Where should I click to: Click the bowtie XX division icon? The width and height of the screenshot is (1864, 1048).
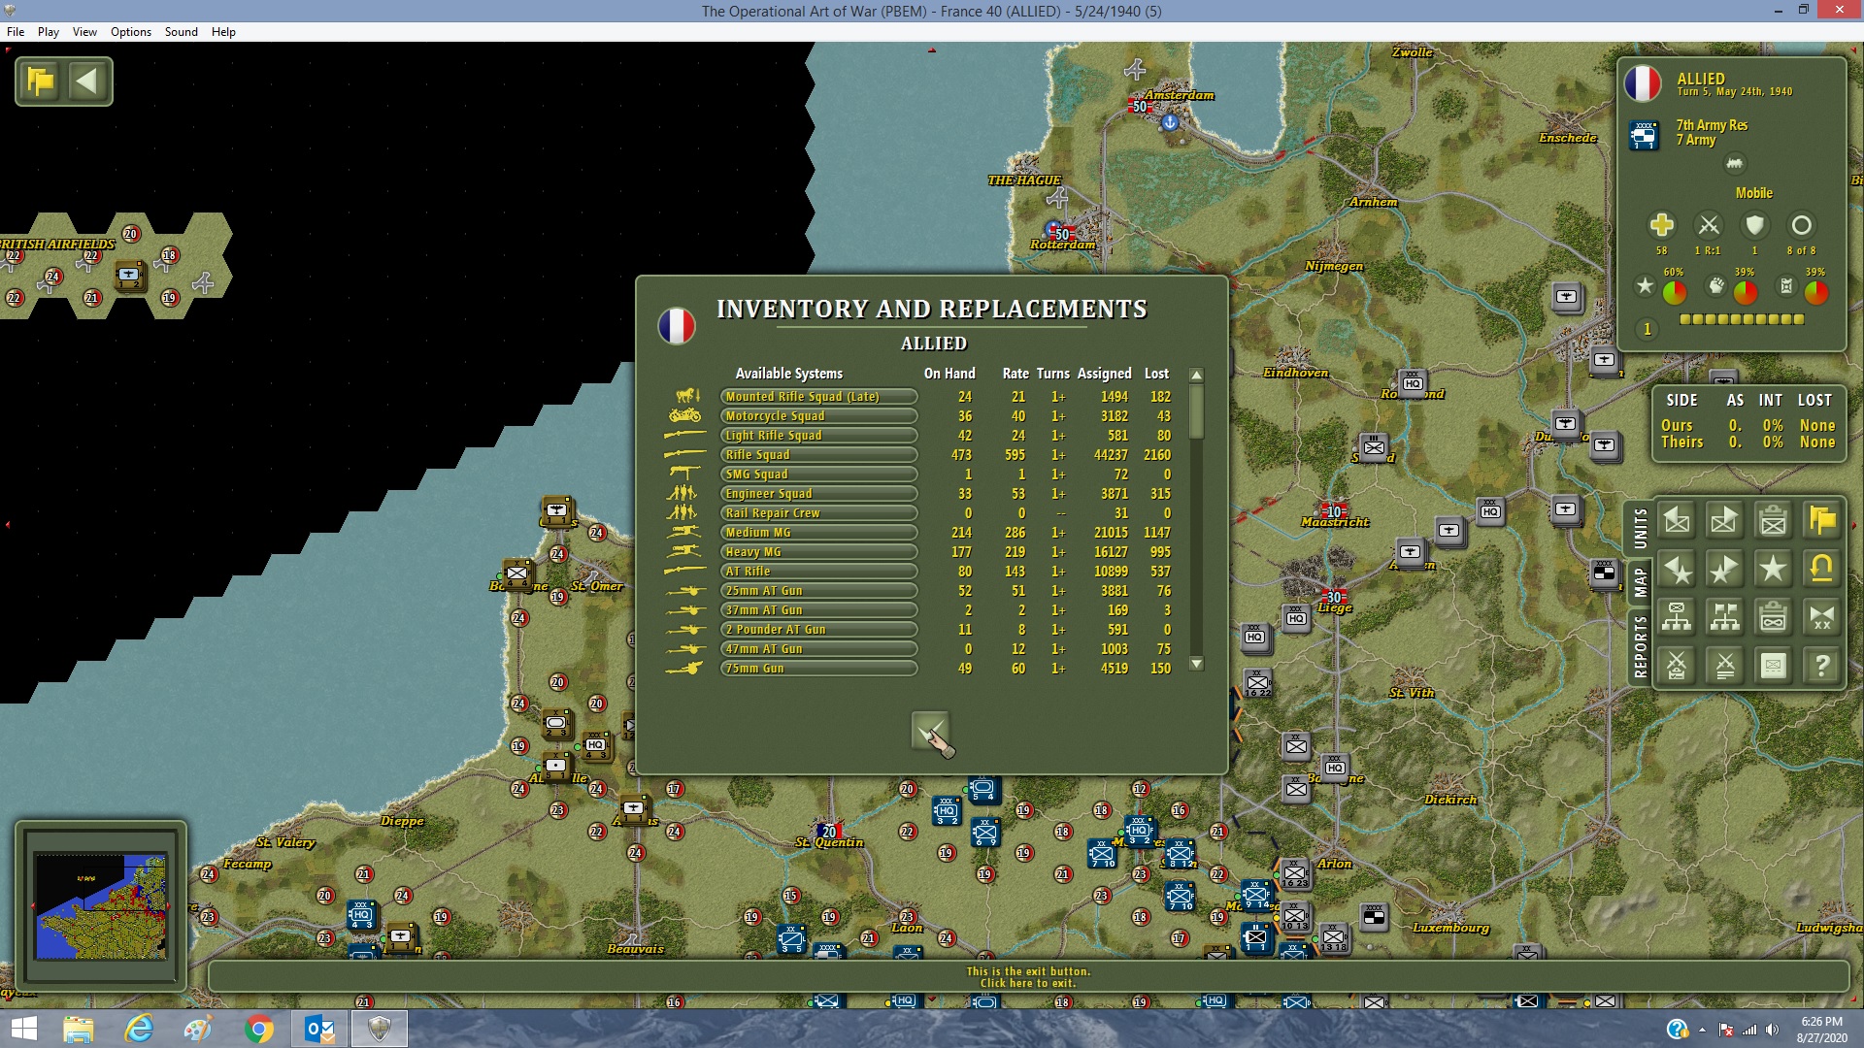click(1821, 617)
